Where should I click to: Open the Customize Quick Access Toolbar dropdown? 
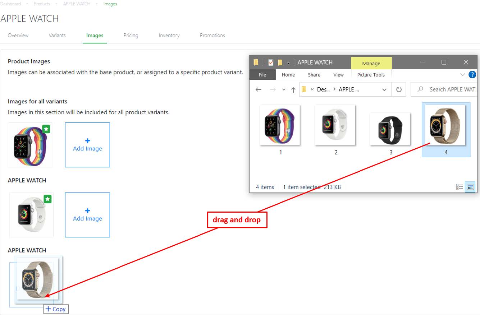(288, 63)
